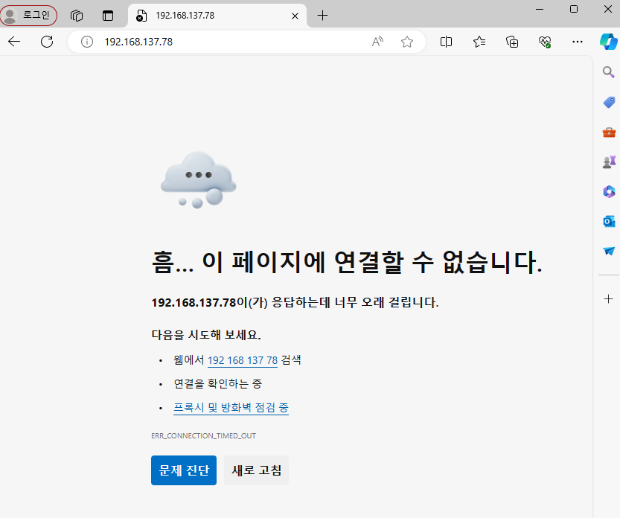This screenshot has height=518, width=620.
Task: Minimize the browser window
Action: (540, 9)
